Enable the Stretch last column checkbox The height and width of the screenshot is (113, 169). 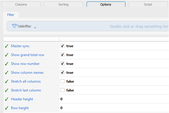click(62, 90)
